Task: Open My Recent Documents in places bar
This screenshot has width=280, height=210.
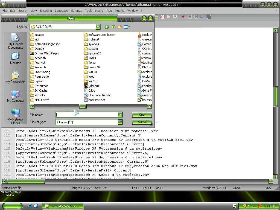Action: tap(16, 41)
